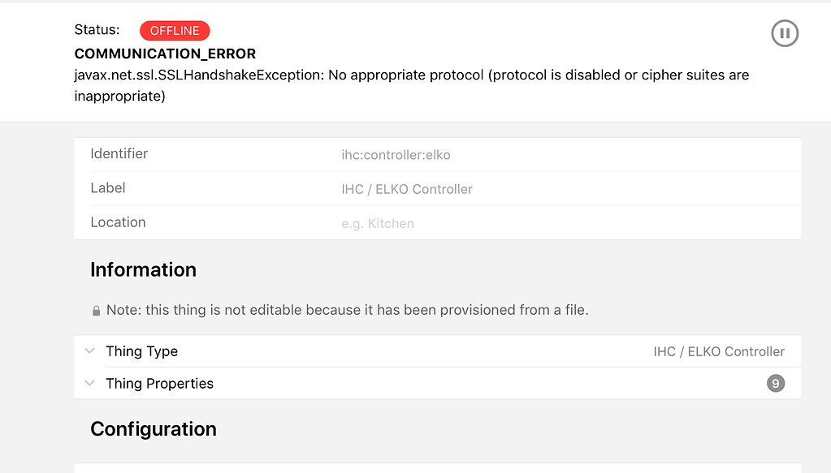The height and width of the screenshot is (473, 831).
Task: Select the Information section heading
Action: pos(143,269)
